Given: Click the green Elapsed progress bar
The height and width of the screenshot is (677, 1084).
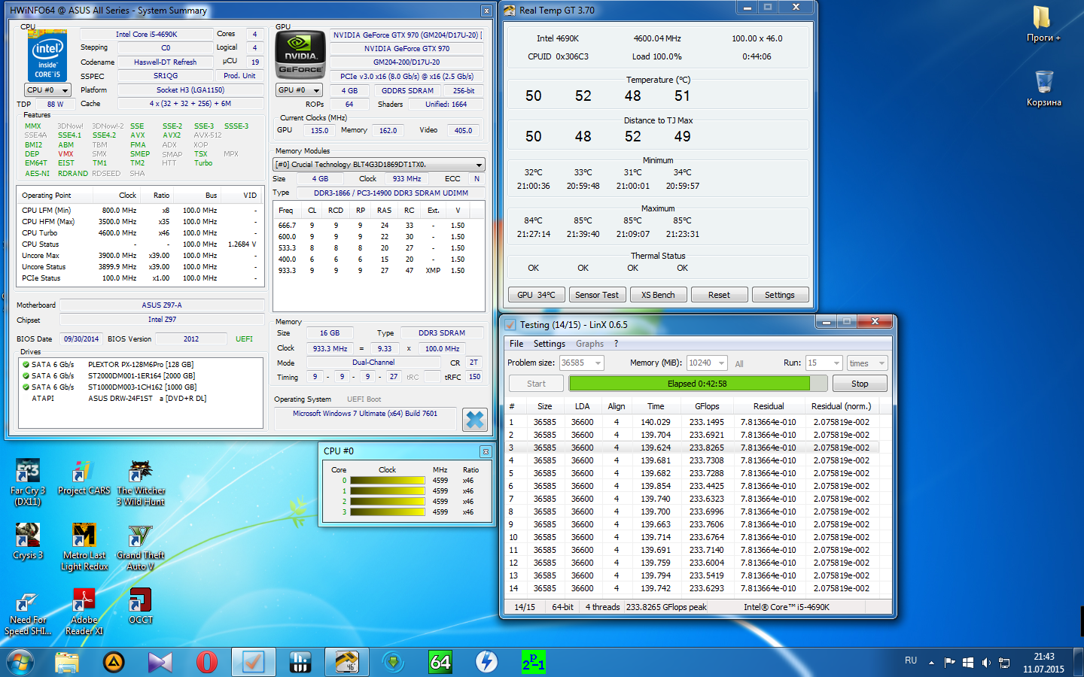Looking at the screenshot, I should pos(689,384).
